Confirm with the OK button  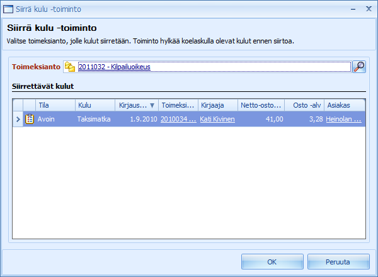point(272,262)
